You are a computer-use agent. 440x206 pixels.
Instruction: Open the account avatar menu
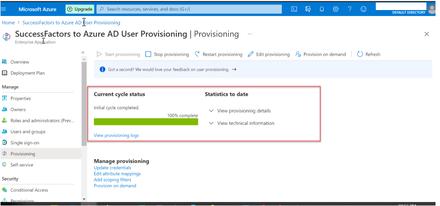click(x=431, y=10)
